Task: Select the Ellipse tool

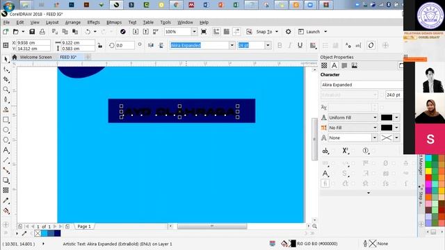Action: pyautogui.click(x=6, y=130)
